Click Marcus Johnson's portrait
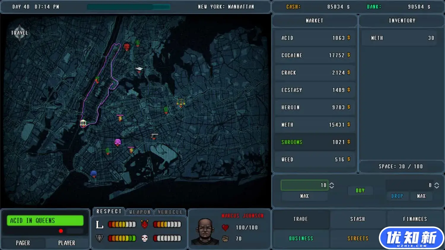445x250 pixels. (x=205, y=231)
